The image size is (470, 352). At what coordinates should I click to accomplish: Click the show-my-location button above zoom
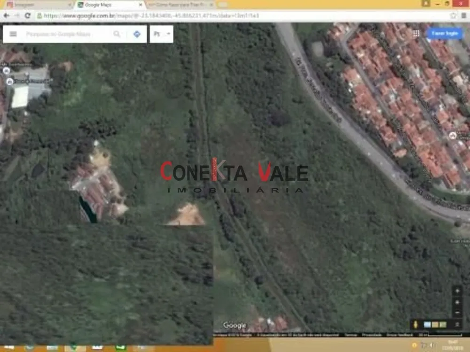point(457,291)
